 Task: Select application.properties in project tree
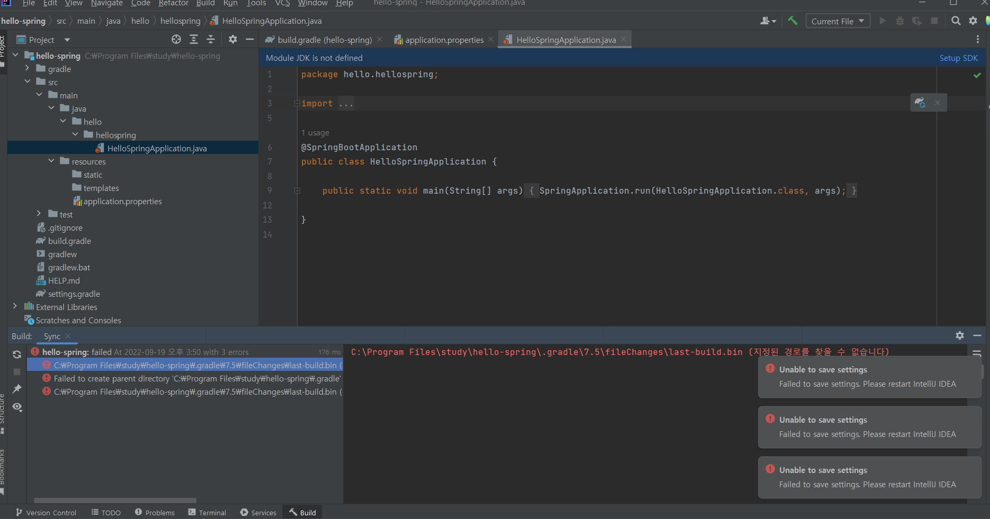pos(122,201)
